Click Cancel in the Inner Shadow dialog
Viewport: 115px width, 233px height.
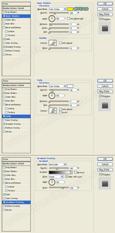point(105,9)
